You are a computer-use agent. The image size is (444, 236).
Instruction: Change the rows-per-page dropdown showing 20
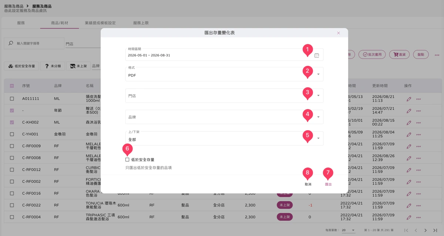pyautogui.click(x=348, y=230)
